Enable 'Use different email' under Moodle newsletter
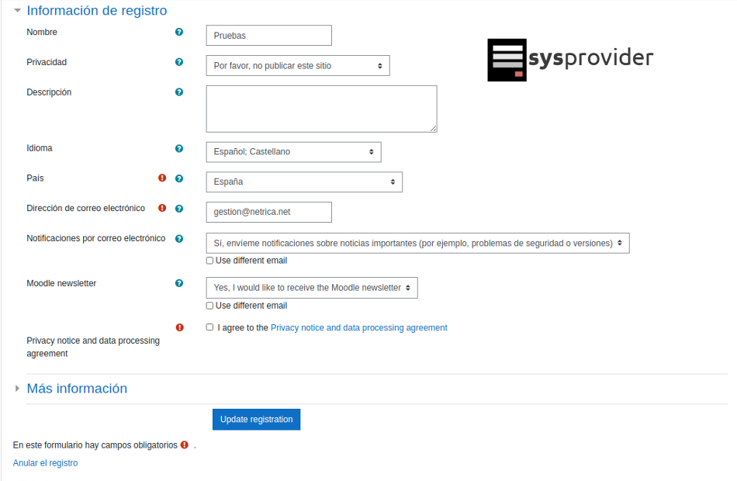The width and height of the screenshot is (737, 481). 209,306
